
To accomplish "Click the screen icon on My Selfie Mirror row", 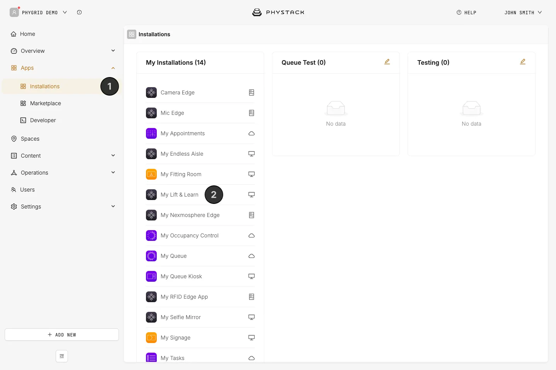I will [251, 317].
